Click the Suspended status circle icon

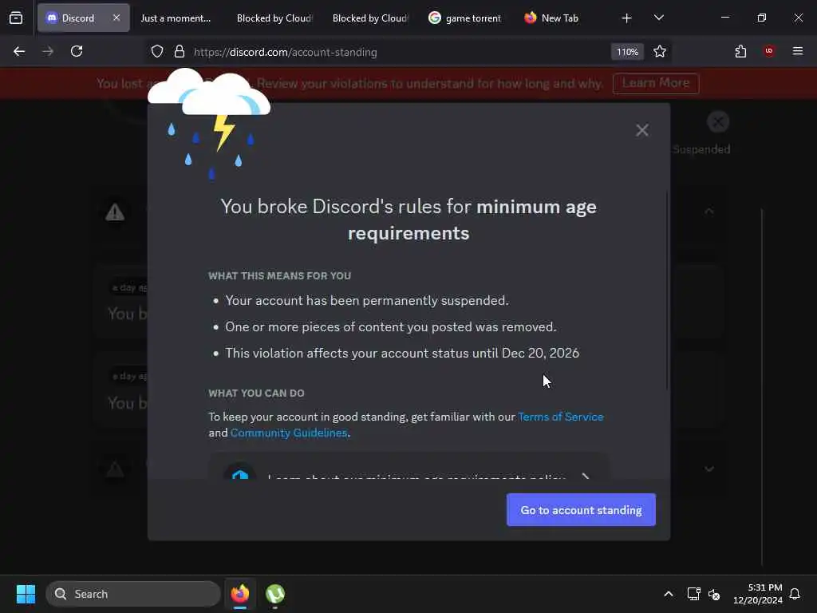tap(718, 122)
